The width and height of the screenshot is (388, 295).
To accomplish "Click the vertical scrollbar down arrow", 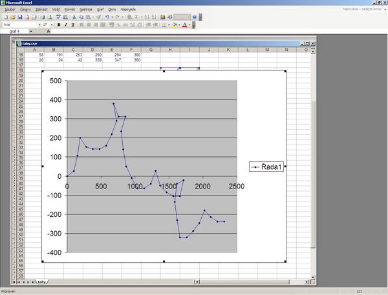I will pos(313,277).
